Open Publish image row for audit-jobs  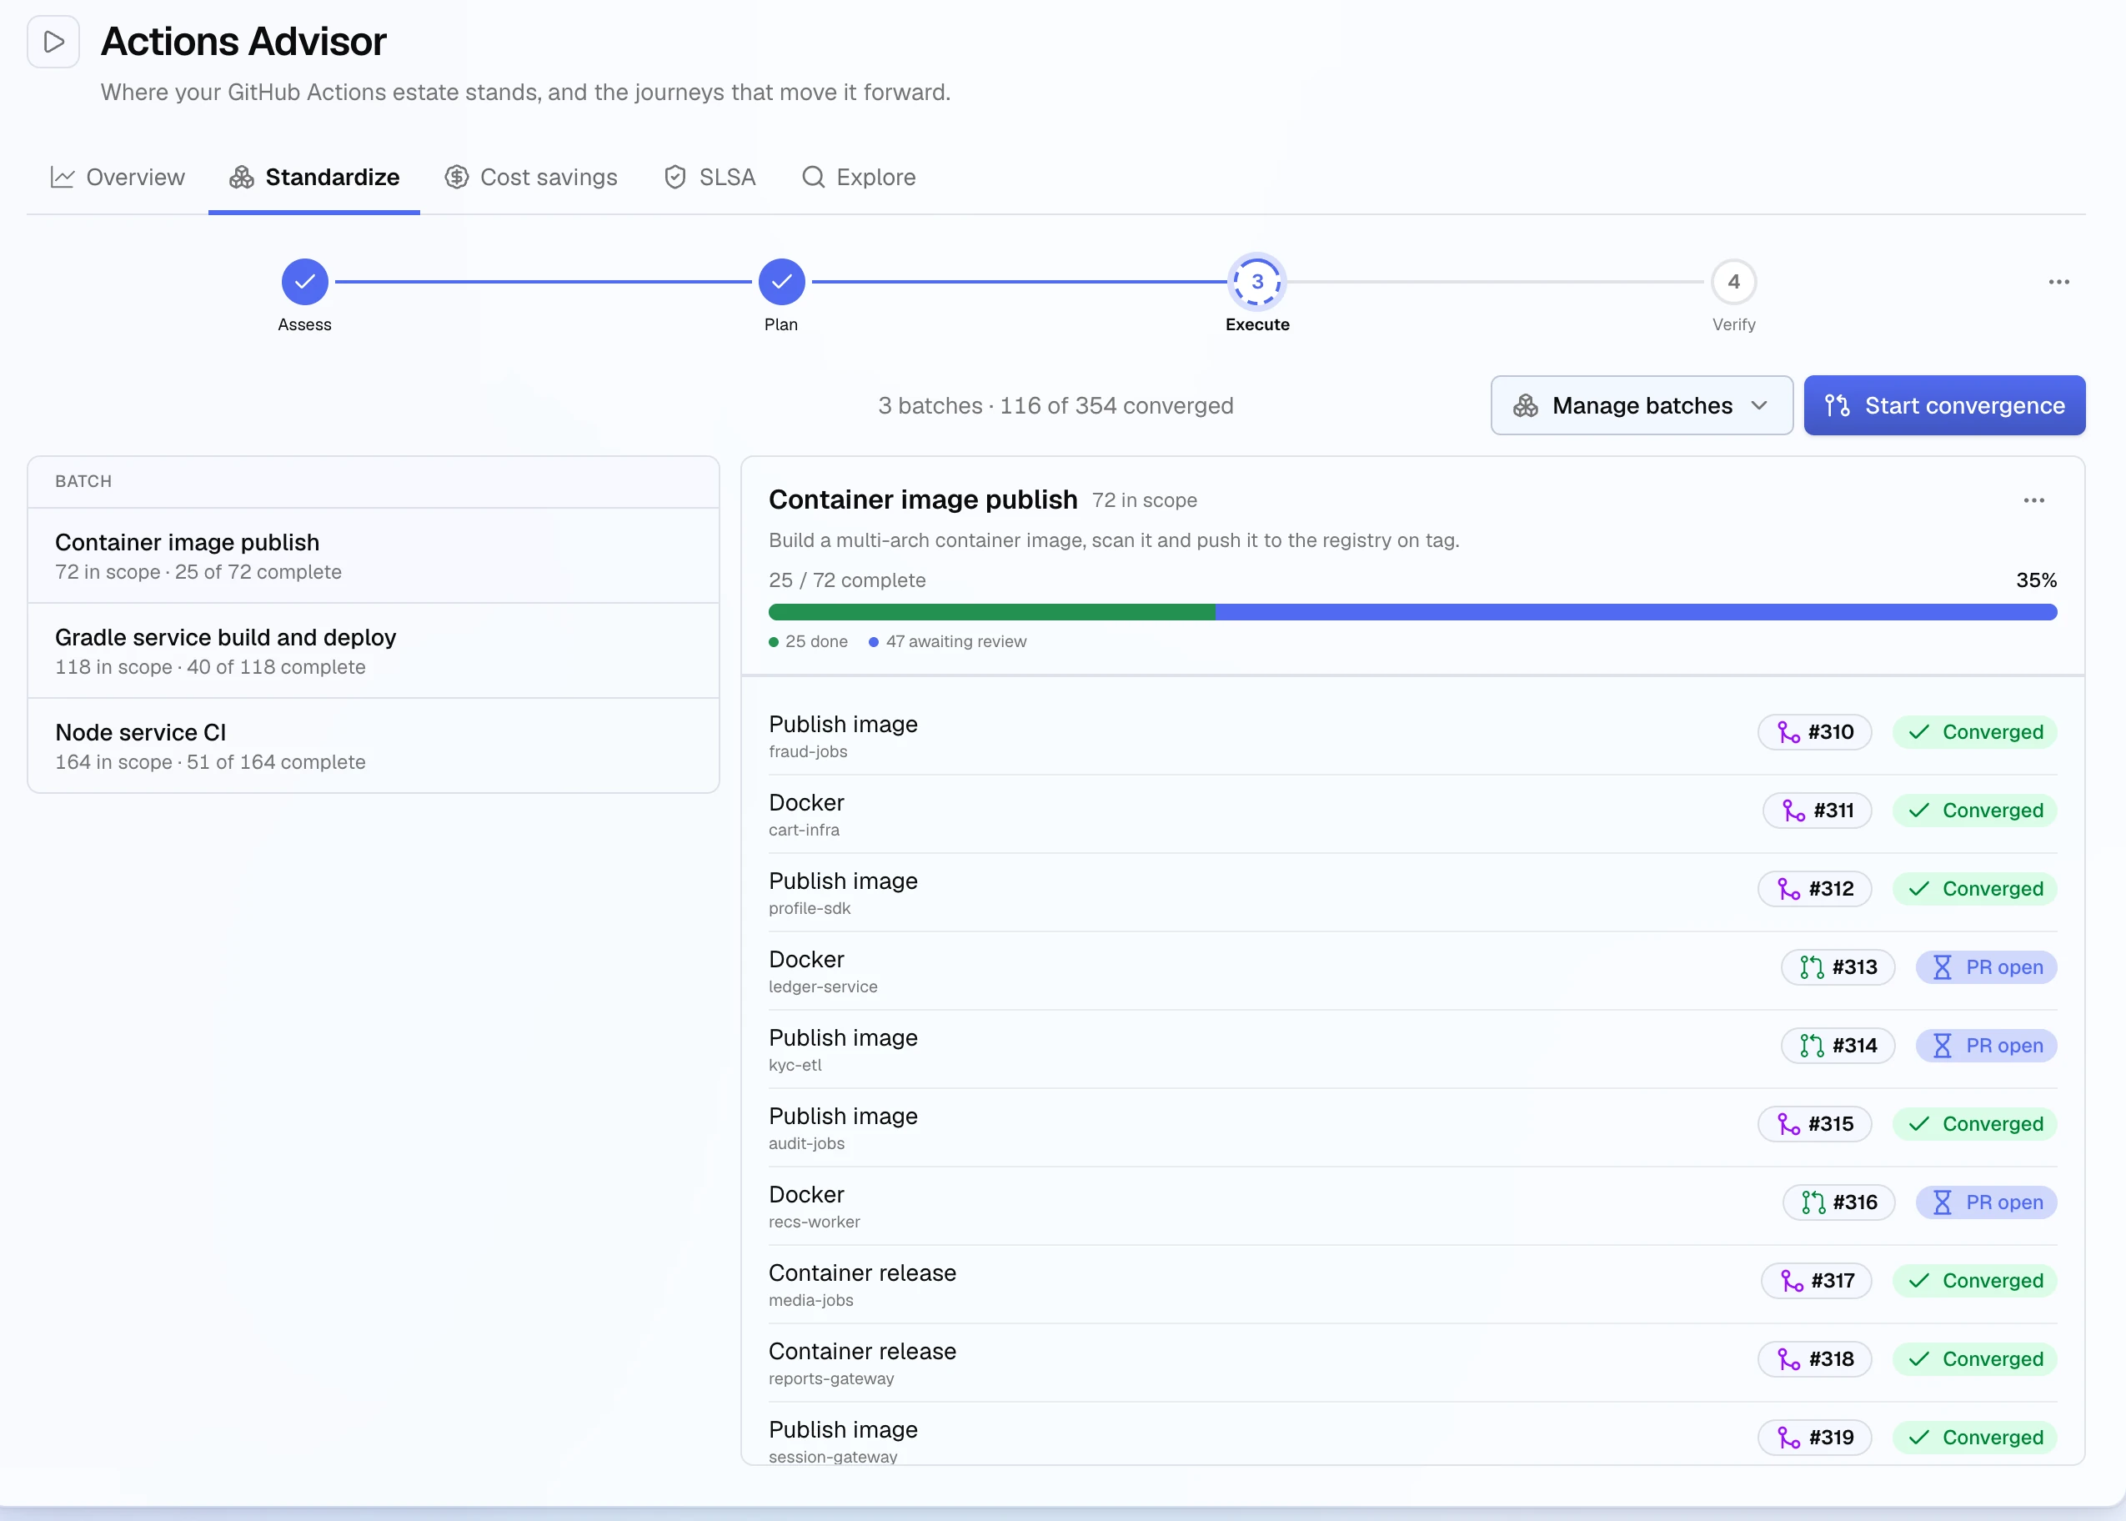click(x=1412, y=1127)
